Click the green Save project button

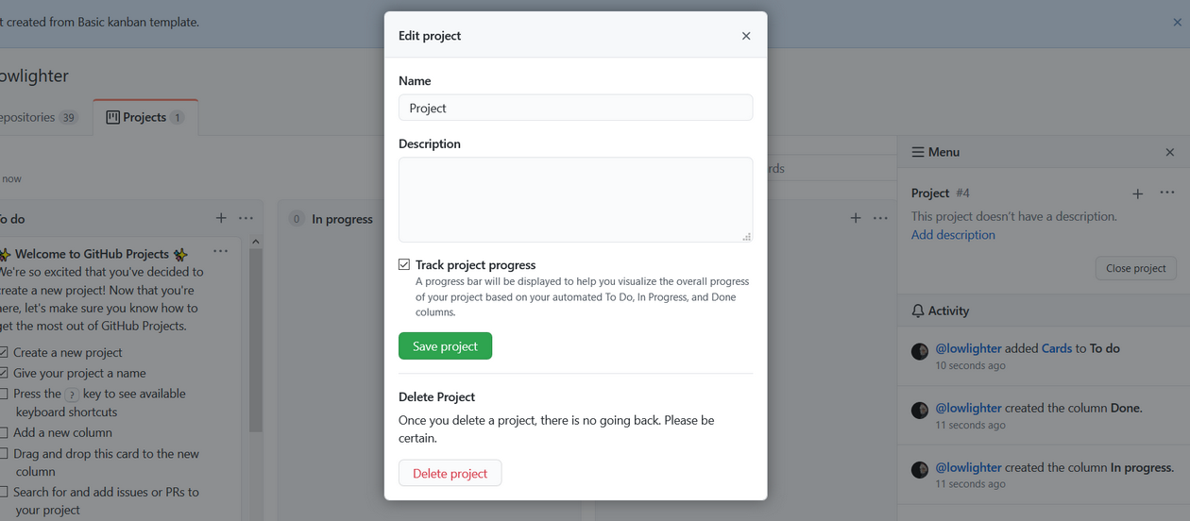tap(445, 346)
